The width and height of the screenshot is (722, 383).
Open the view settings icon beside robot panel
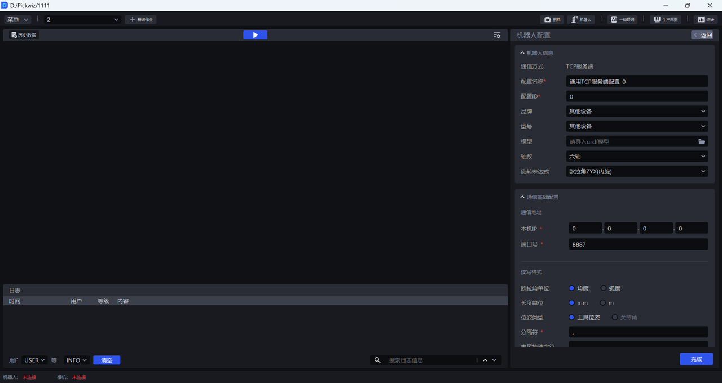(496, 35)
